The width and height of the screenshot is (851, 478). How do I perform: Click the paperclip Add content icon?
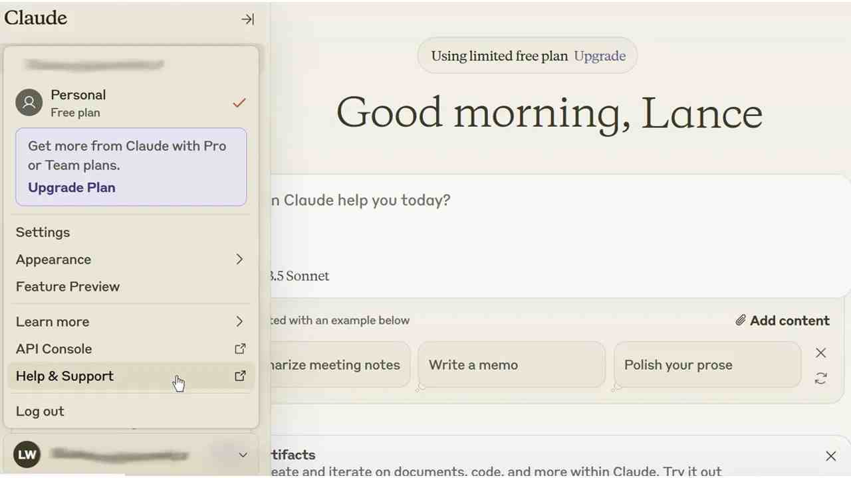(741, 321)
